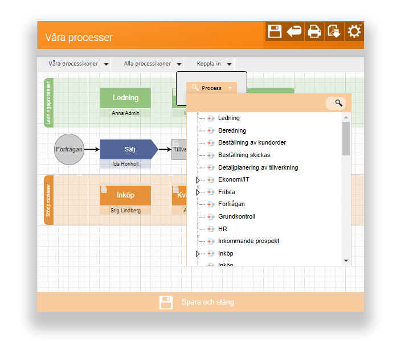The width and height of the screenshot is (409, 341).
Task: Click the list scrollbar down arrow
Action: pyautogui.click(x=346, y=260)
